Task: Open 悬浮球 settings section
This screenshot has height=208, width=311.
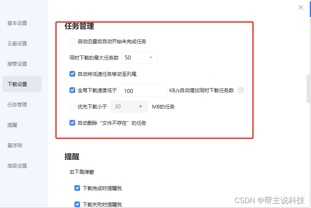Action: point(15,146)
